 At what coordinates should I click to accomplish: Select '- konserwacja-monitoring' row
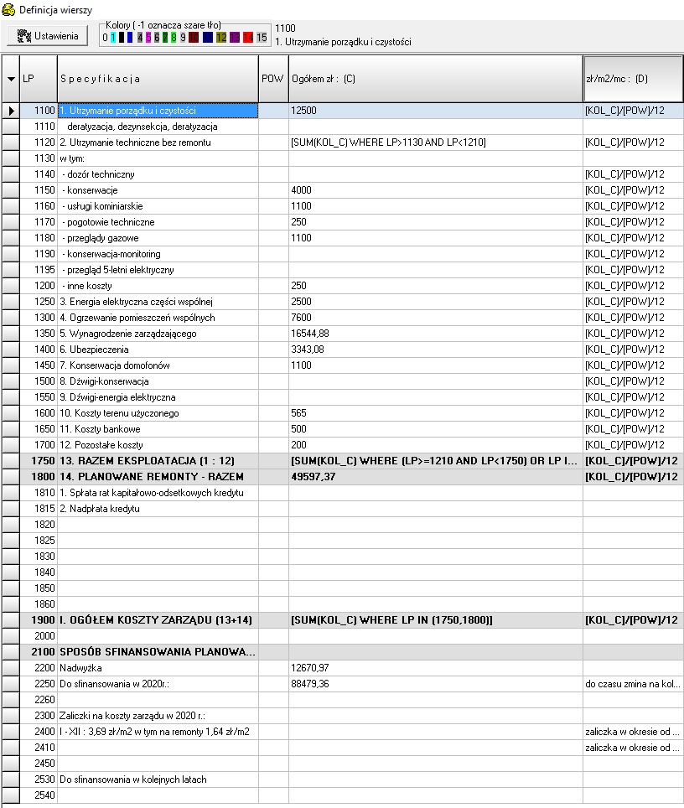[x=158, y=254]
